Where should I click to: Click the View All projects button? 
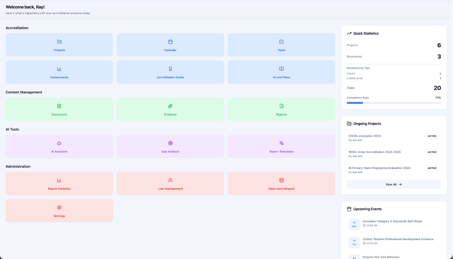tap(393, 184)
